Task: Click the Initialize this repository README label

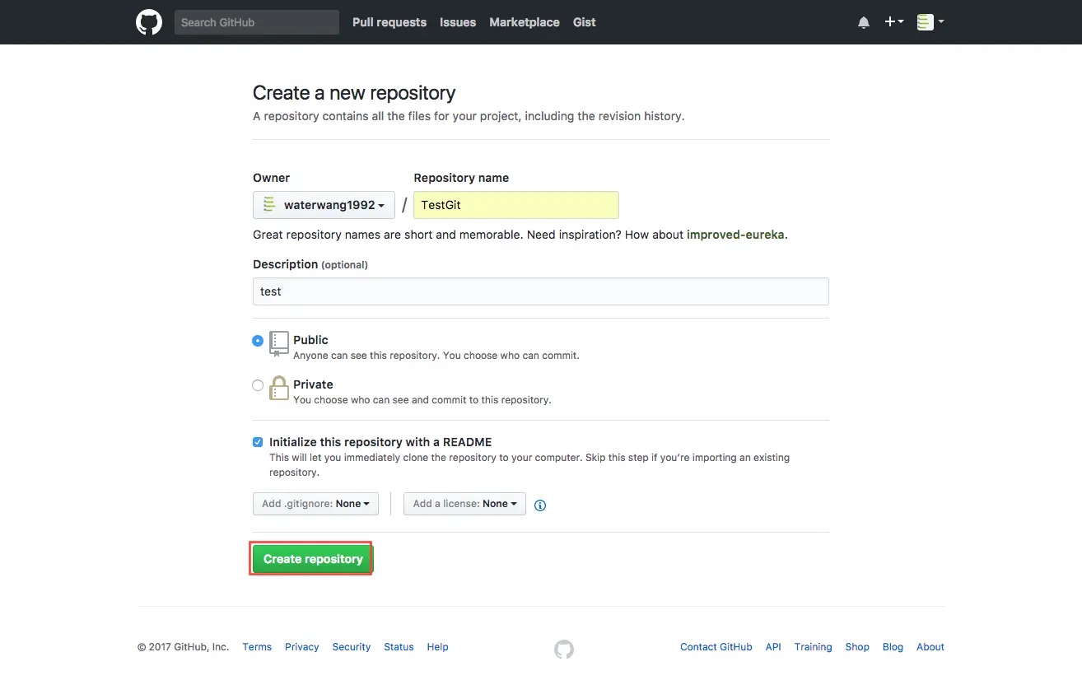Action: click(x=380, y=442)
